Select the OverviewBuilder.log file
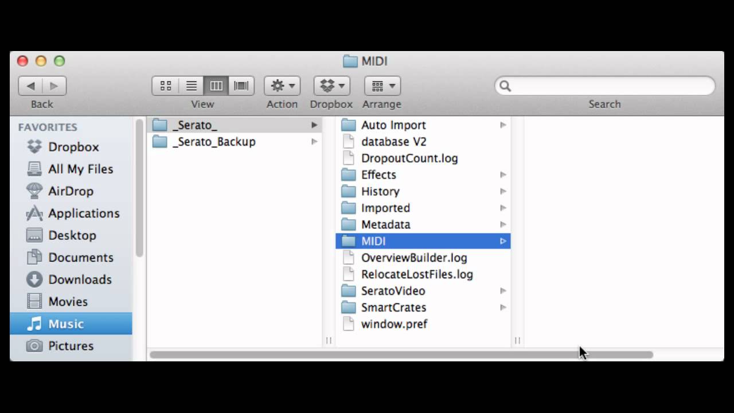734x413 pixels. [x=423, y=258]
